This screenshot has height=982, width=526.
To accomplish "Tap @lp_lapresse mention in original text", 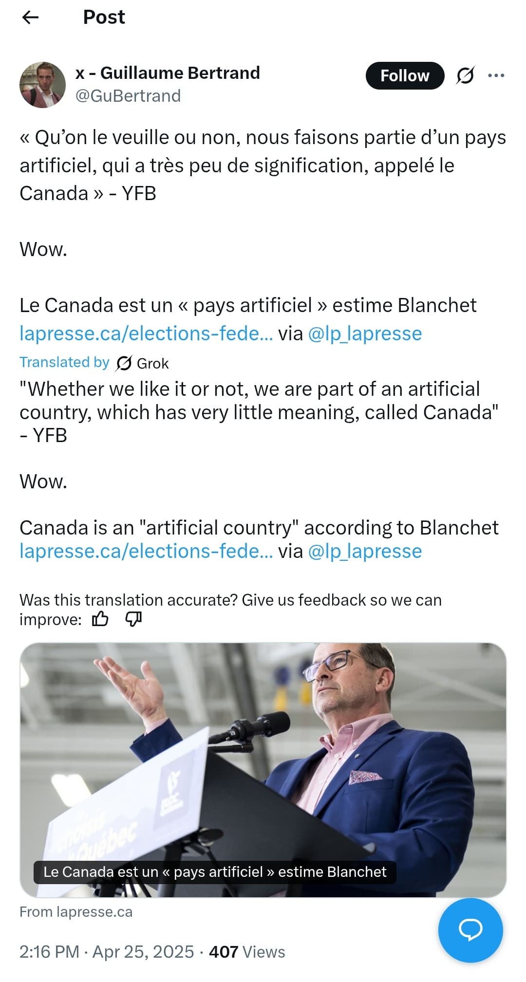I will [365, 334].
